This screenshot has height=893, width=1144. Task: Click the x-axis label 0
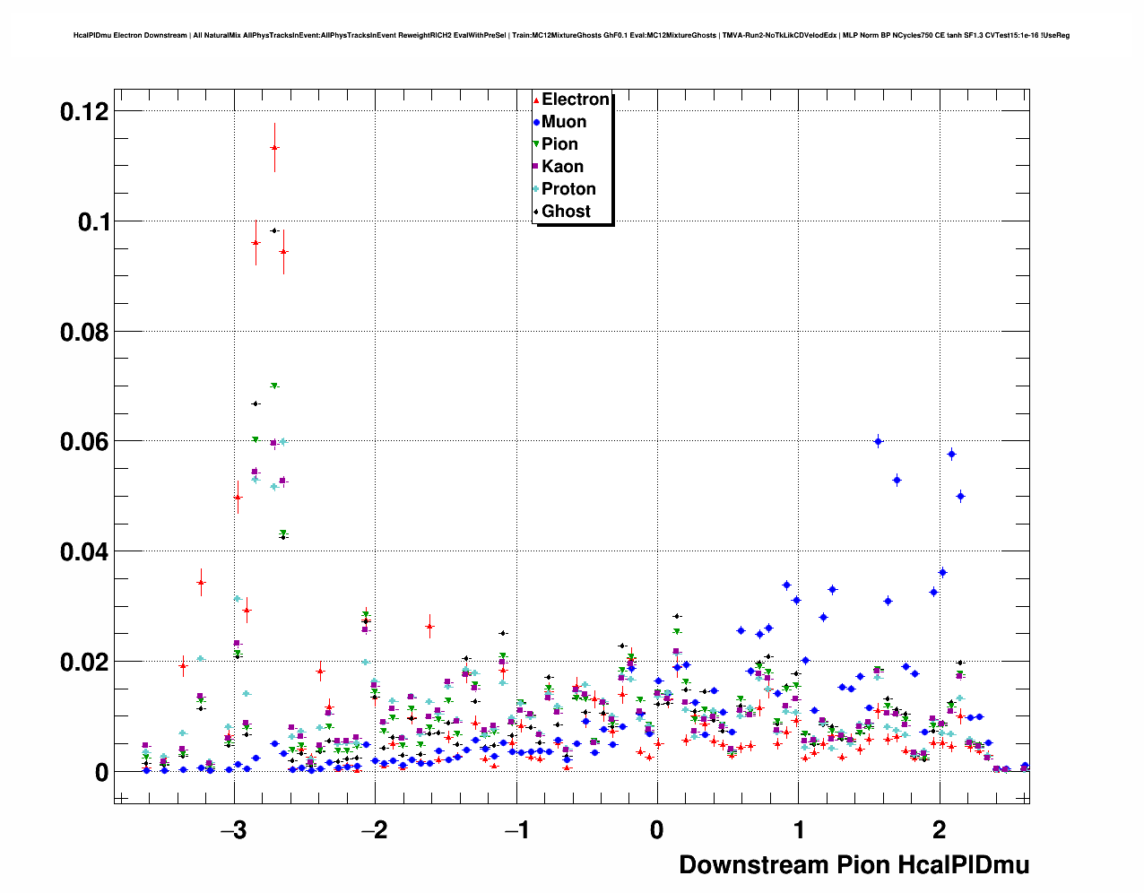tap(657, 830)
